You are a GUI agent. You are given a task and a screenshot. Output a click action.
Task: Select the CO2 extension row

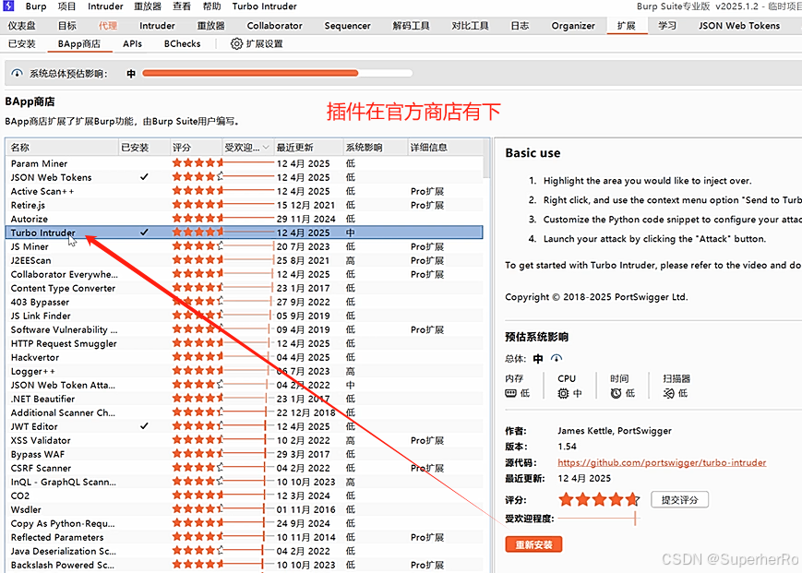pos(244,495)
